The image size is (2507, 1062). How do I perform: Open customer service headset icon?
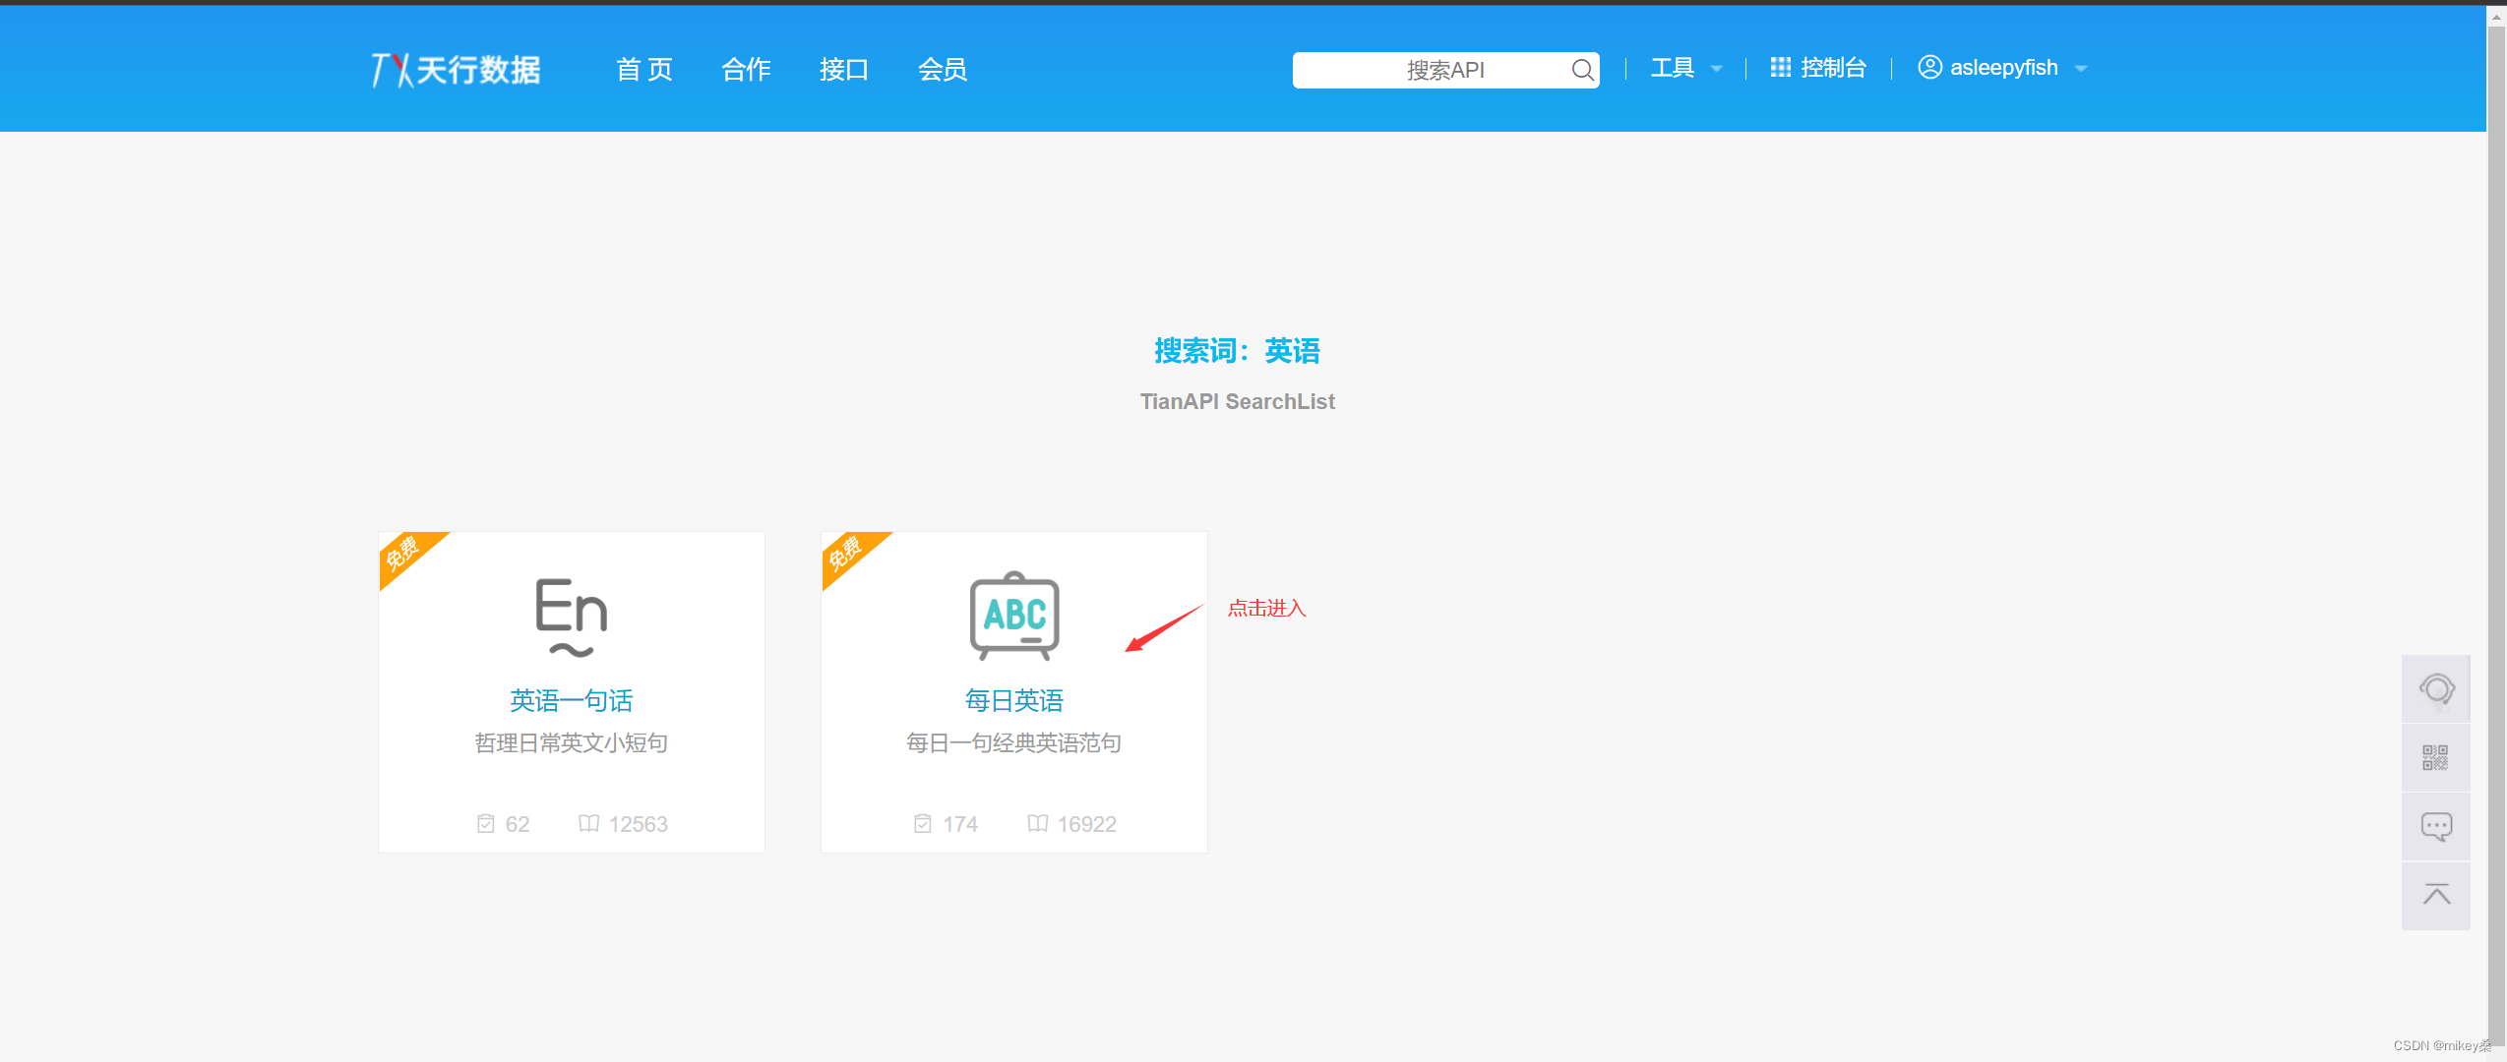click(2436, 689)
